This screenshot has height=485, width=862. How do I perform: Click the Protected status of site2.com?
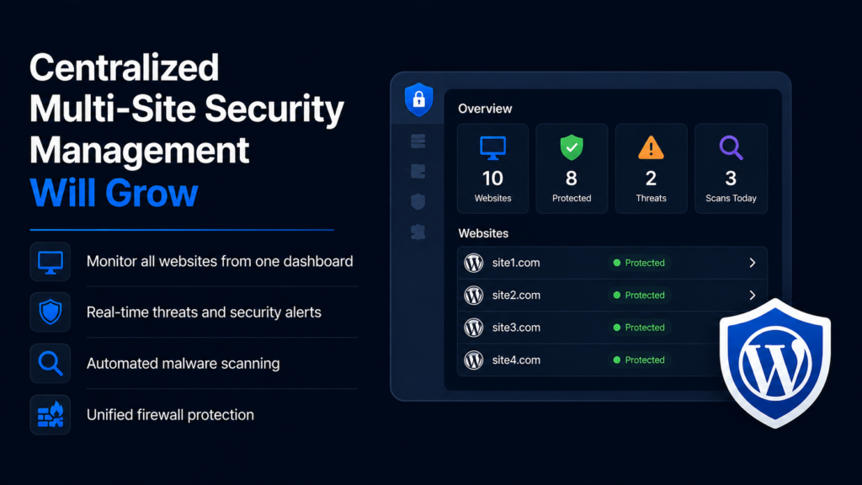[639, 296]
